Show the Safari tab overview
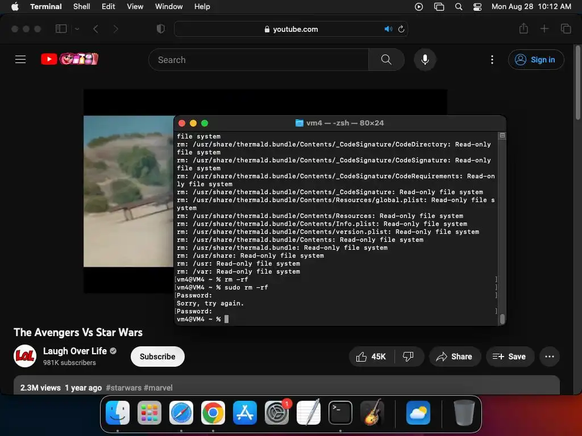Image resolution: width=582 pixels, height=436 pixels. pos(566,28)
